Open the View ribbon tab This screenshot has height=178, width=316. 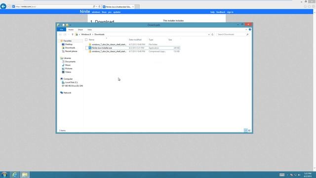[89, 30]
